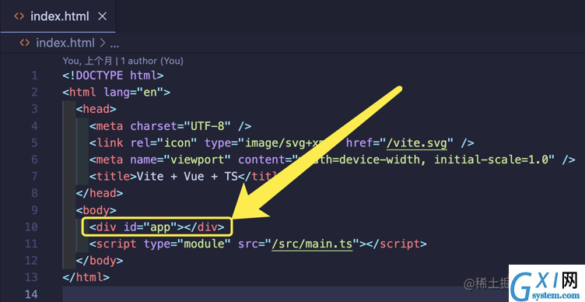Click line number 1 in gutter
Viewport: 585px width, 302px height.
[x=34, y=75]
